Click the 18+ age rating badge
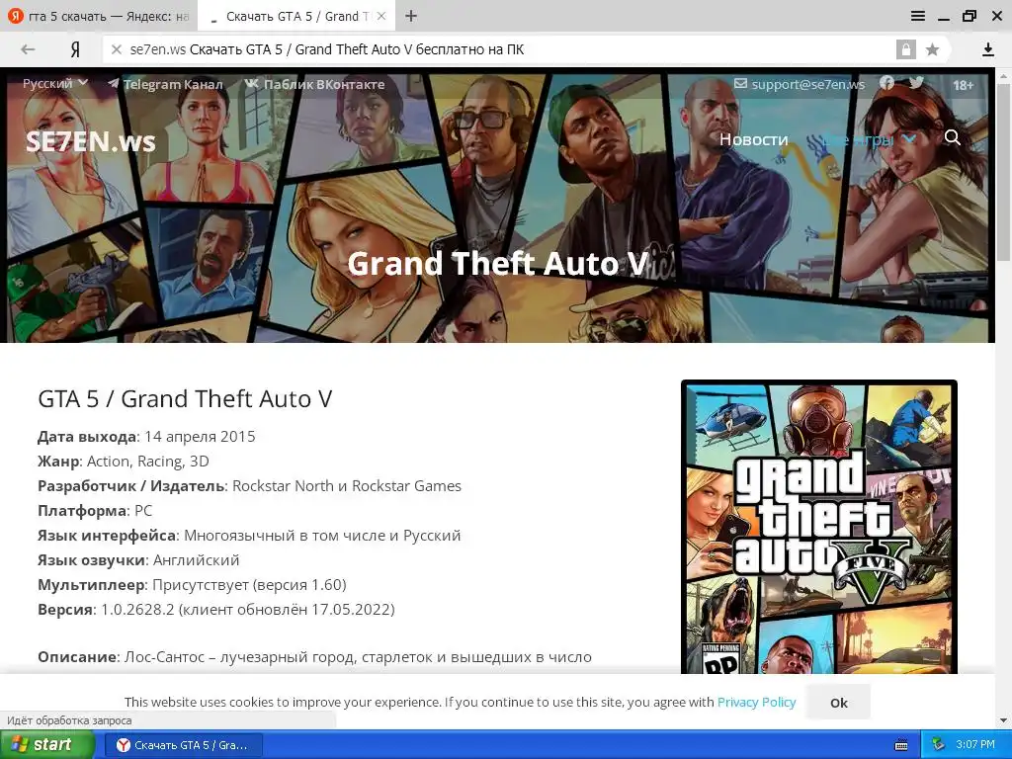Screen dimensions: 1012x759 coord(963,85)
